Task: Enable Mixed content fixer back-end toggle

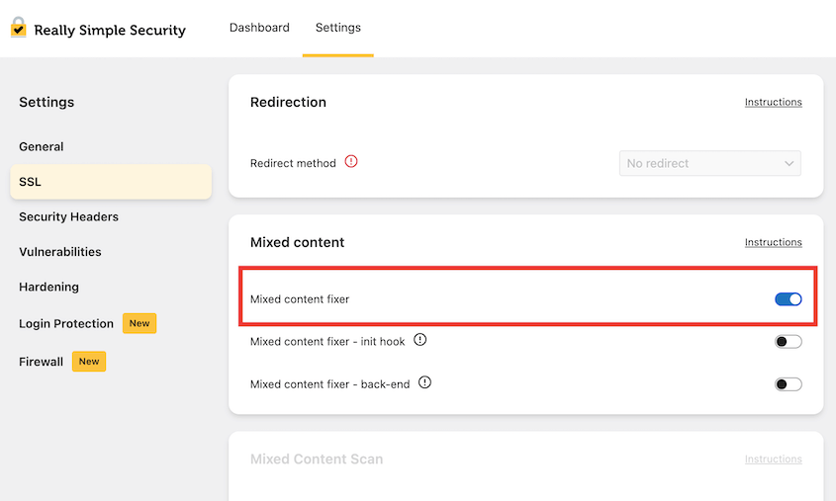Action: click(788, 384)
